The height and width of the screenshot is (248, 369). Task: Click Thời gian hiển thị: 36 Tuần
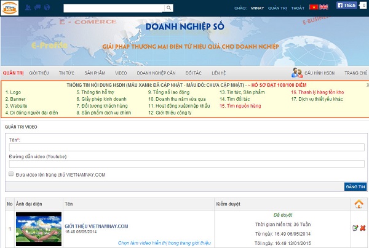(x=283, y=224)
